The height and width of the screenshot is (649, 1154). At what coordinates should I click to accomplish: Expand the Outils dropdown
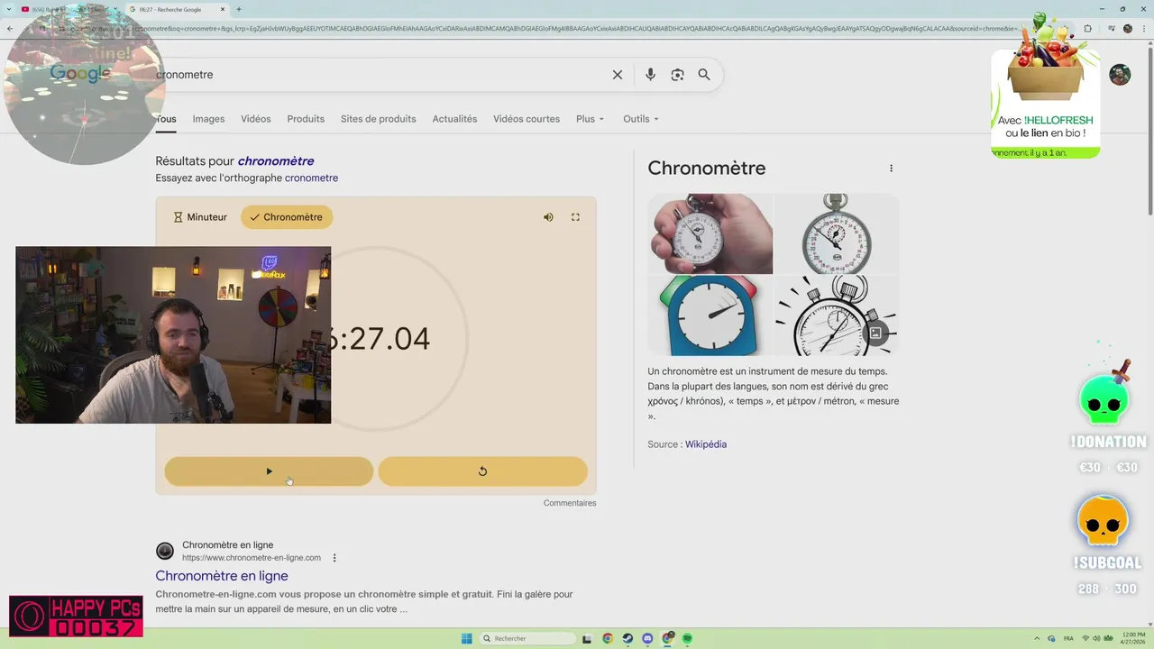coord(641,119)
